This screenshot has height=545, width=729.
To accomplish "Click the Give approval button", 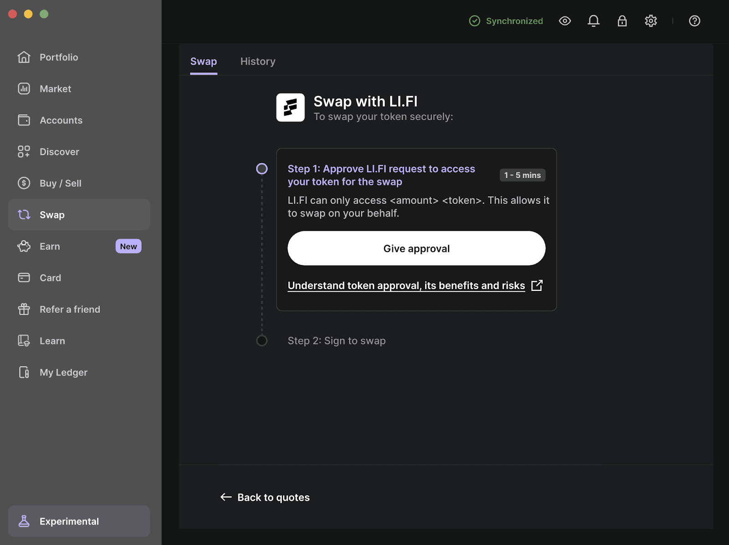I will (416, 248).
